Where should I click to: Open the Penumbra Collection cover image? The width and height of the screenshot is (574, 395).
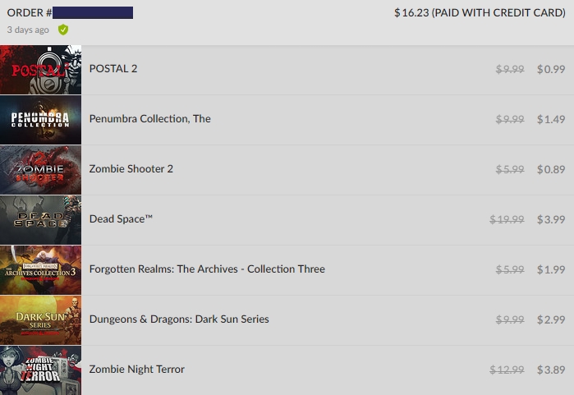coord(40,120)
